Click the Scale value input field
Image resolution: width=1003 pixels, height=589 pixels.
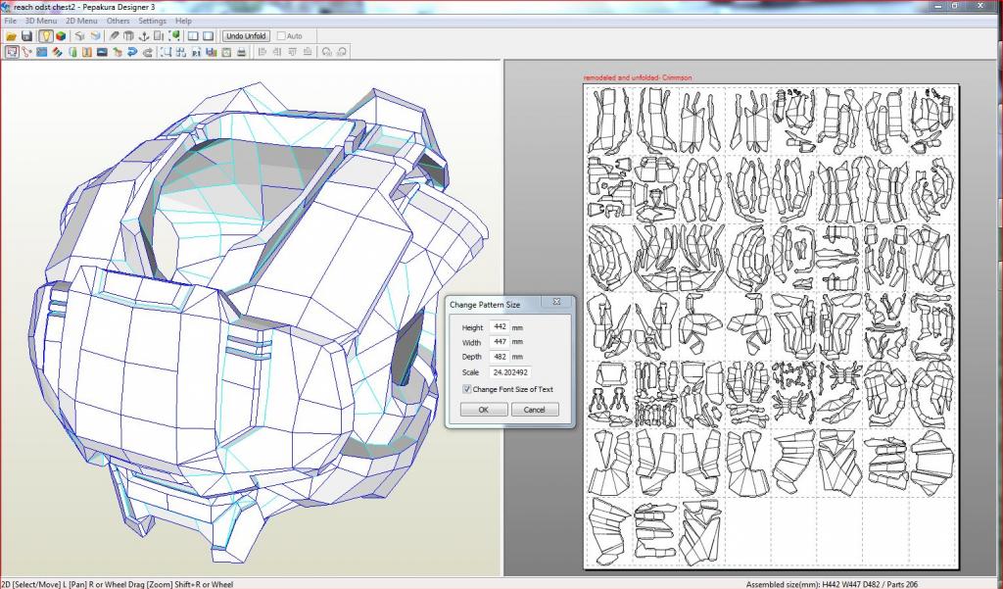509,371
